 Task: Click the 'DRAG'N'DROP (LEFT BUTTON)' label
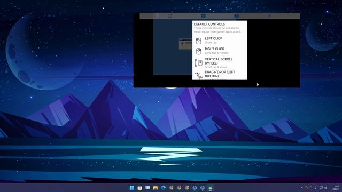[x=220, y=74]
